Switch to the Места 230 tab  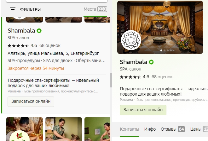pos(95,9)
